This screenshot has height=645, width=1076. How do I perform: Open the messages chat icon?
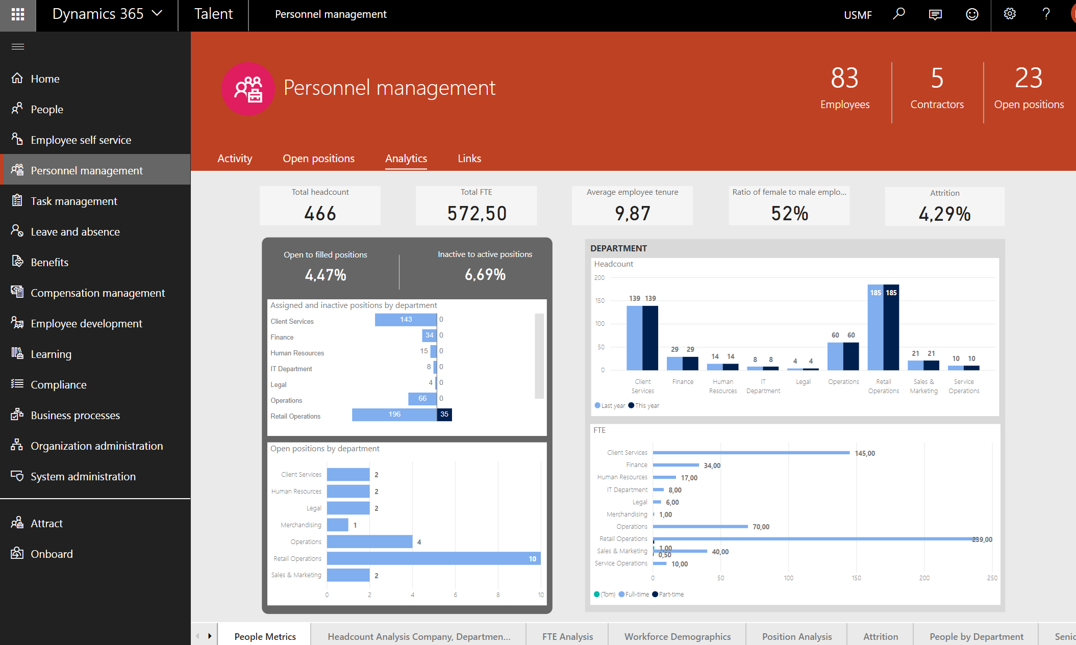click(935, 14)
